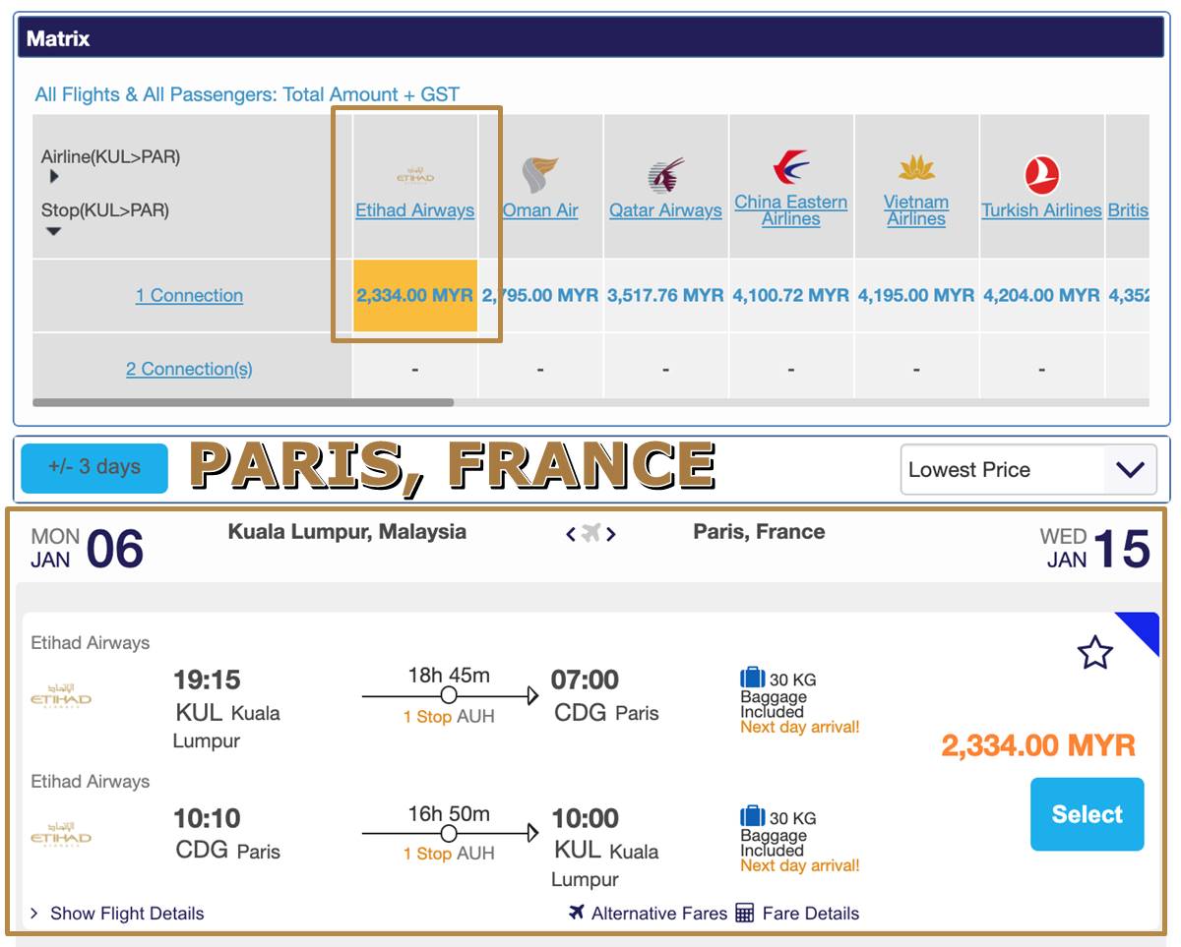
Task: Click the Etihad logo on the KUL departure row
Action: pos(61,697)
